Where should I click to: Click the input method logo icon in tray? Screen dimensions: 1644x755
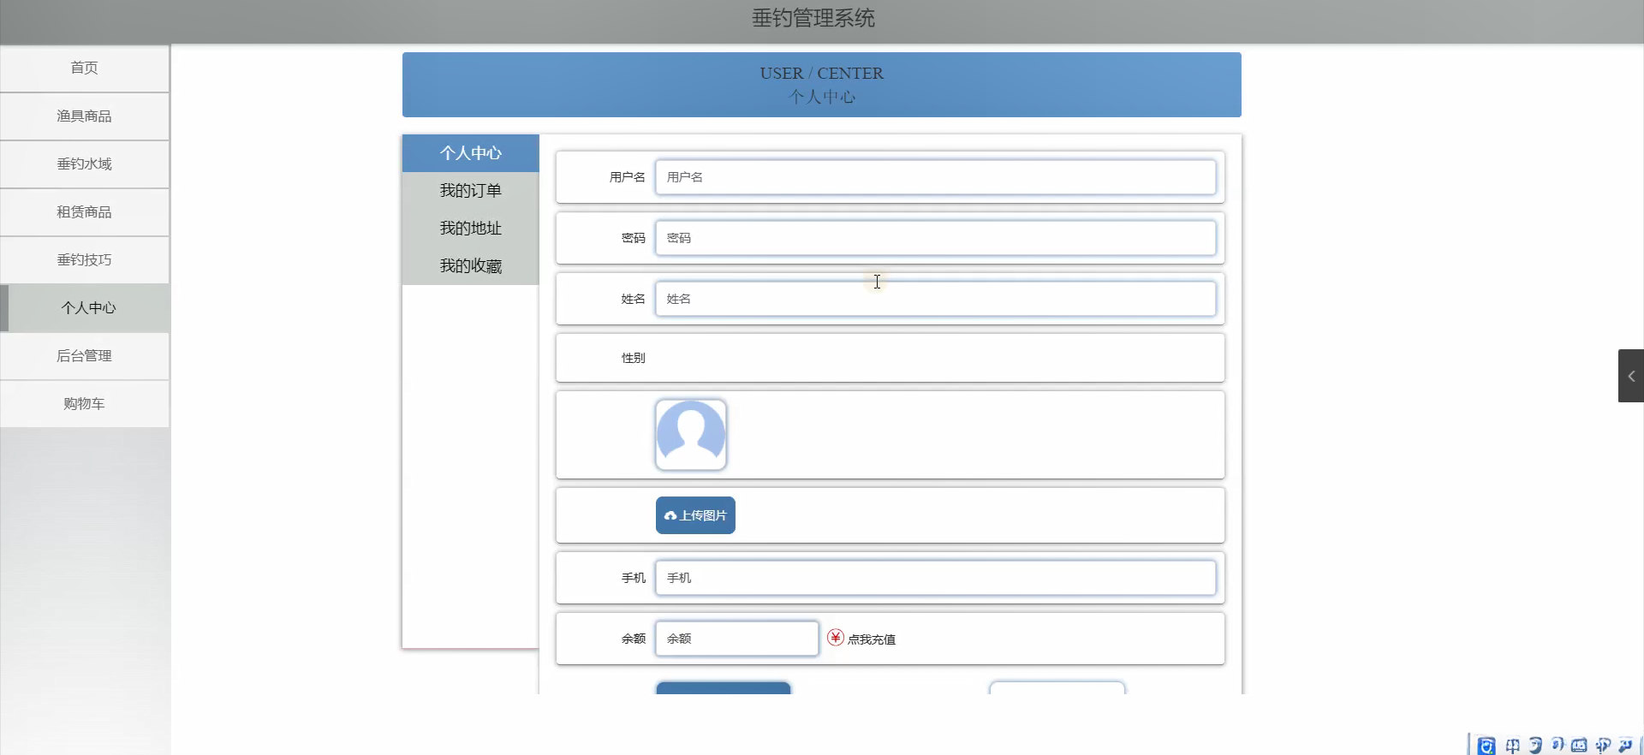pos(1486,746)
